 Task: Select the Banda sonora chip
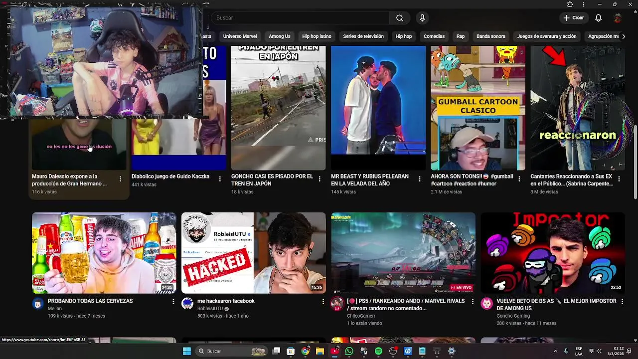(x=491, y=36)
